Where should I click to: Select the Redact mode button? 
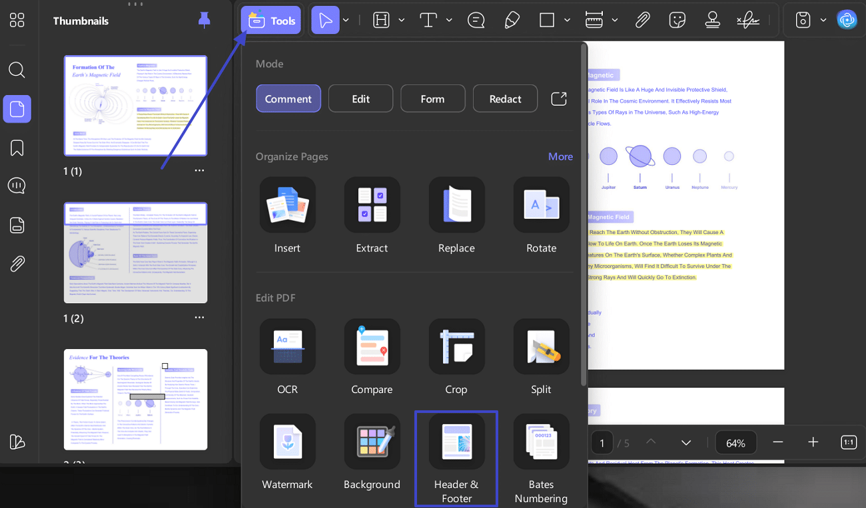[x=505, y=98]
